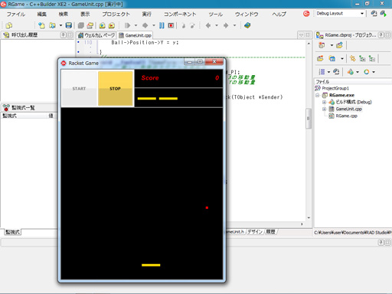The height and width of the screenshot is (294, 392).
Task: Open the dropdown beside Run Without Debugging icon
Action: click(x=154, y=25)
